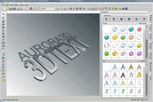Add a 3D cylinder object

coord(3,67)
